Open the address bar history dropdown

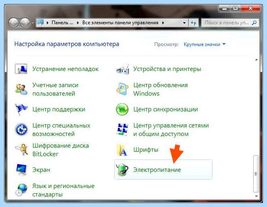tap(184, 23)
